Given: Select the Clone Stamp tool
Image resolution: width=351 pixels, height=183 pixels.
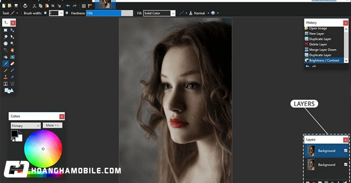Looking at the screenshot, I should click(5, 77).
